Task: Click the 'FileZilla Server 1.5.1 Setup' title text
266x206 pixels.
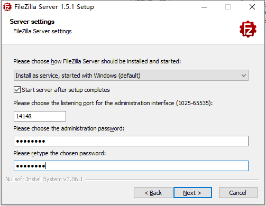Action: [x=54, y=7]
